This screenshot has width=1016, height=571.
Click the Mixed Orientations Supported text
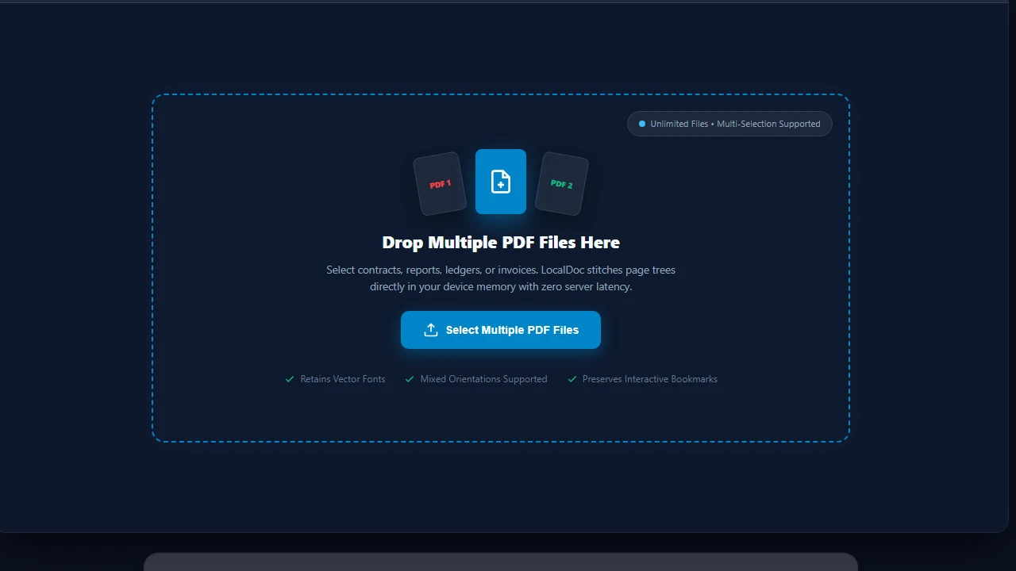tap(483, 379)
